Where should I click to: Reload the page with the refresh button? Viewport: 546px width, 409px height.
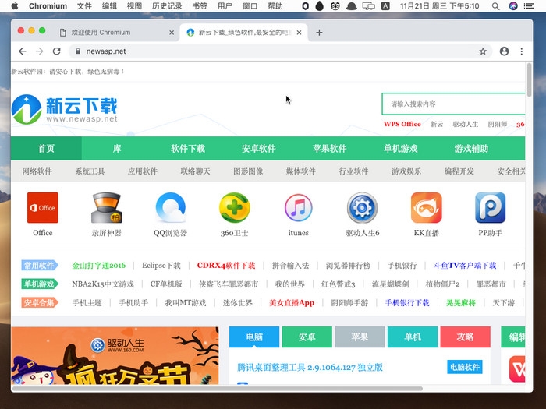click(57, 51)
